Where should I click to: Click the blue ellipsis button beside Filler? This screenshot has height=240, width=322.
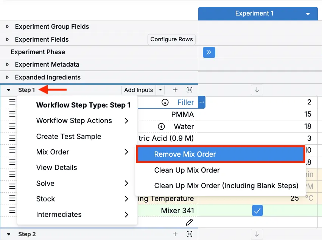pos(202,102)
